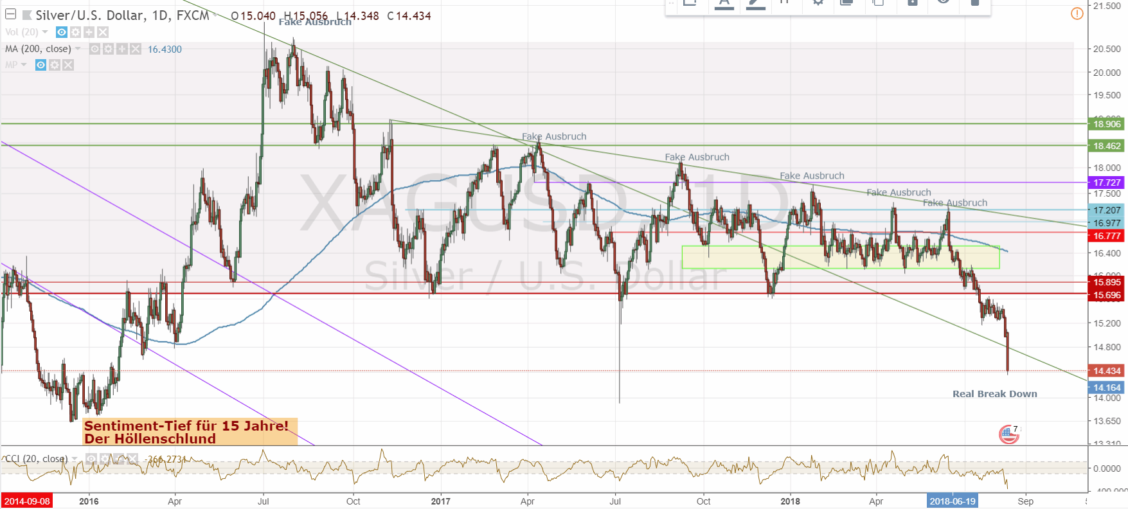The width and height of the screenshot is (1128, 509).
Task: Click the red 2014-09-08 date label
Action: coord(27,501)
